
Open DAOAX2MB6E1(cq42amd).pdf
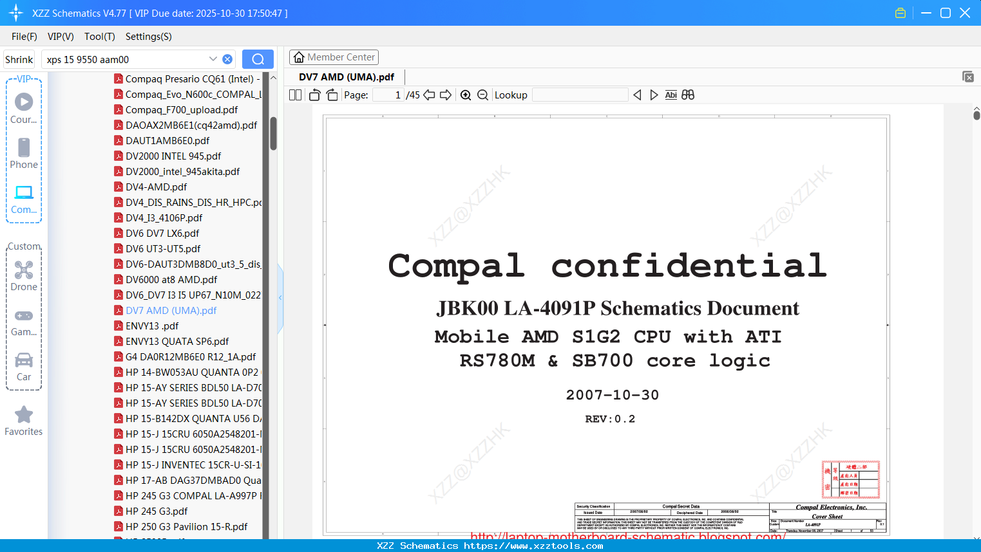(x=186, y=125)
